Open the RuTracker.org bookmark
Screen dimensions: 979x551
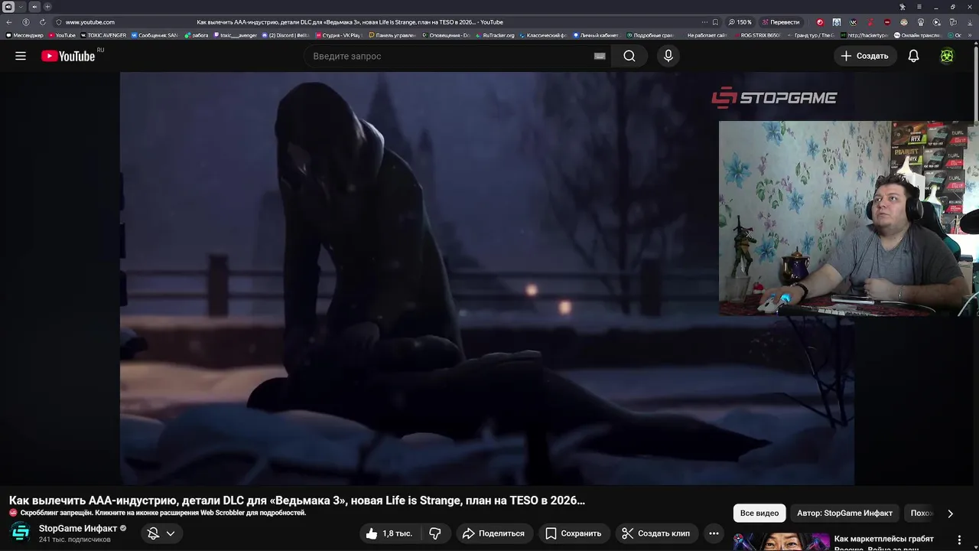click(495, 35)
